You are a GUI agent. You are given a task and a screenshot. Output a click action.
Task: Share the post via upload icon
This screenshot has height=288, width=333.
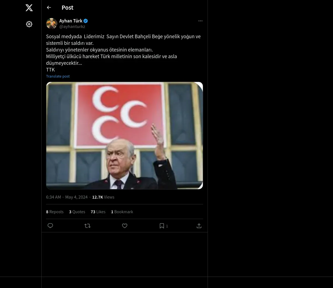pyautogui.click(x=199, y=226)
